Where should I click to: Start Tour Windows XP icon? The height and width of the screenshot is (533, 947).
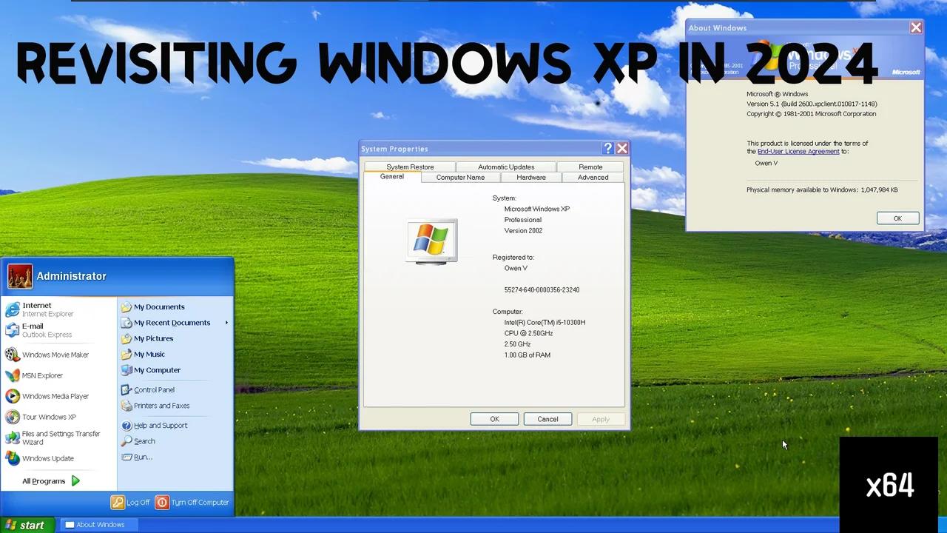[x=13, y=417]
